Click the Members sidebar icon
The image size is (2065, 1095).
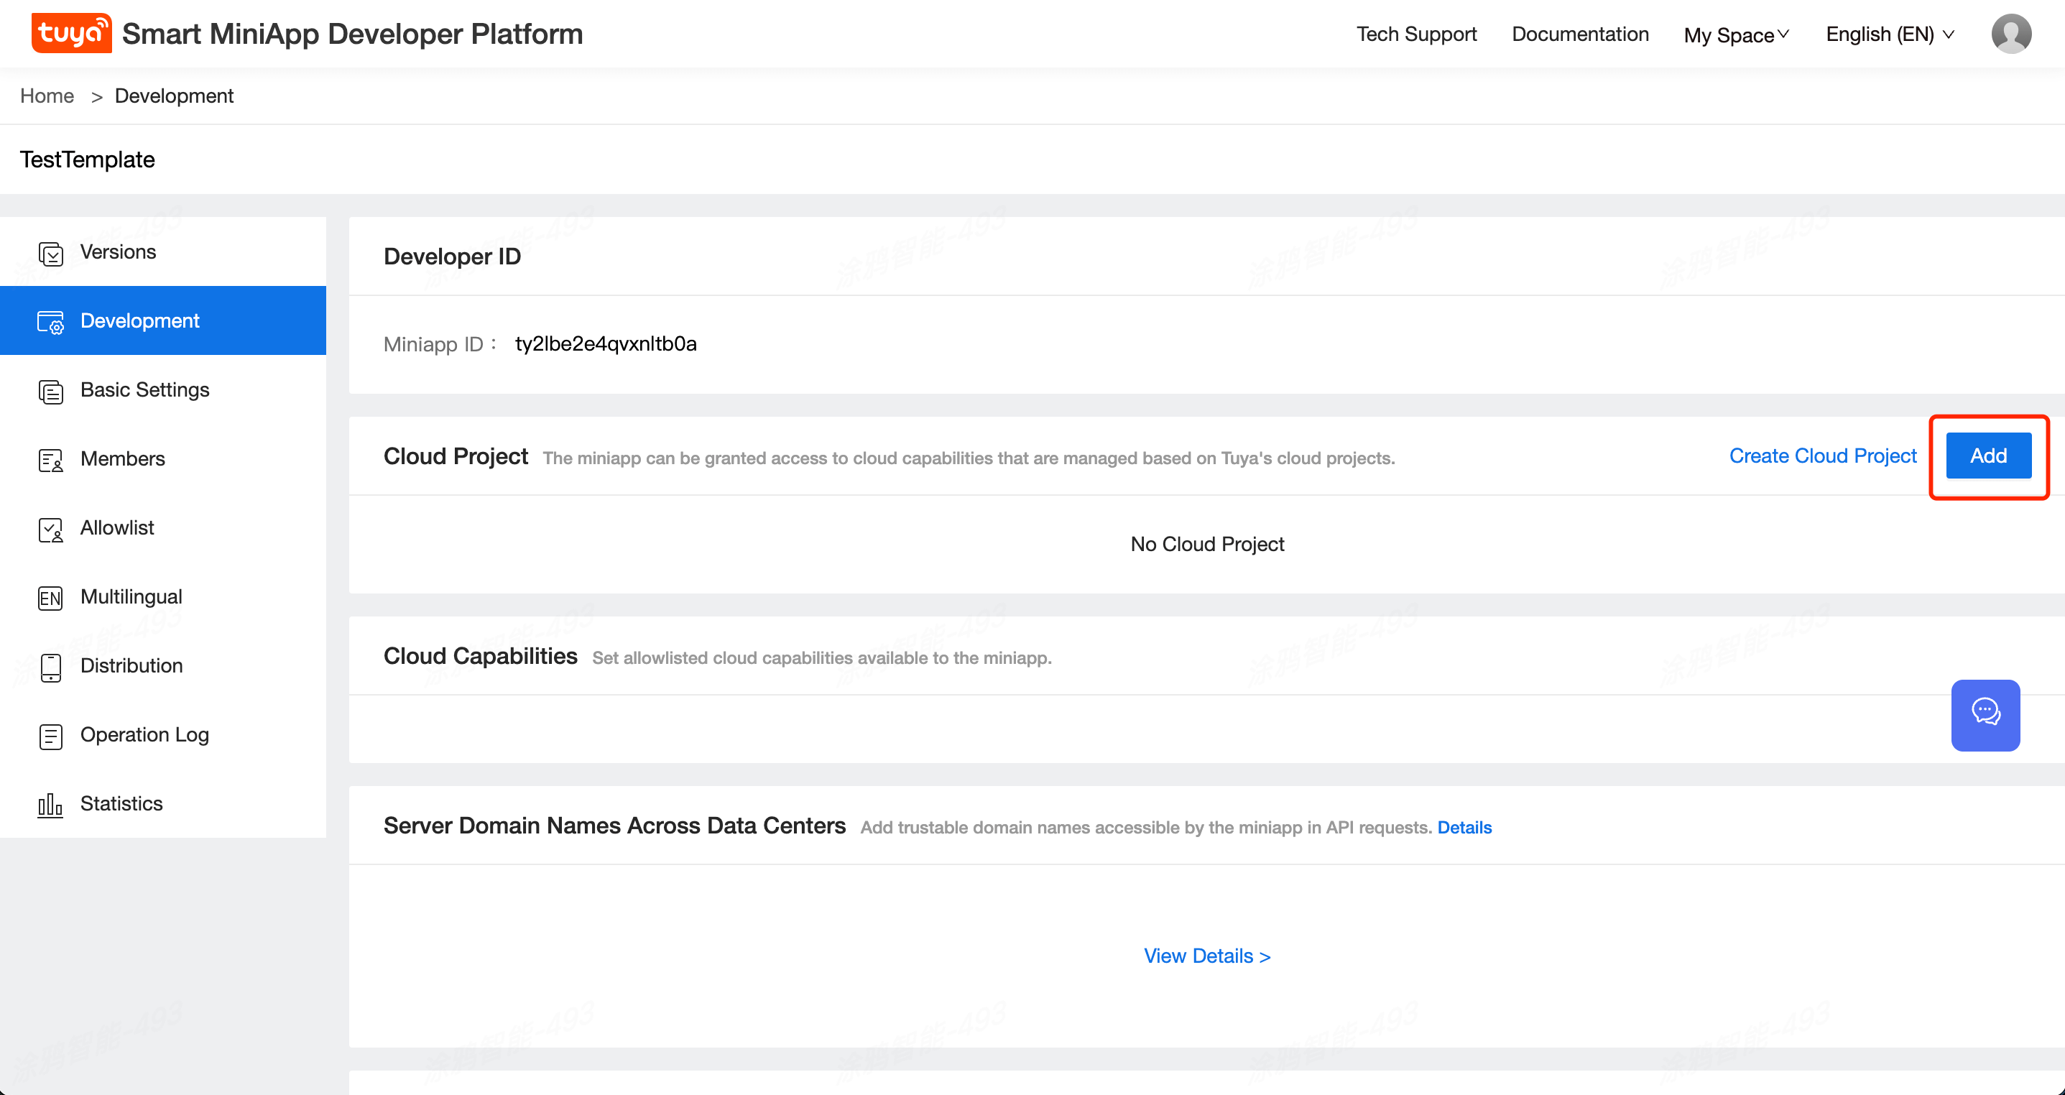tap(50, 460)
